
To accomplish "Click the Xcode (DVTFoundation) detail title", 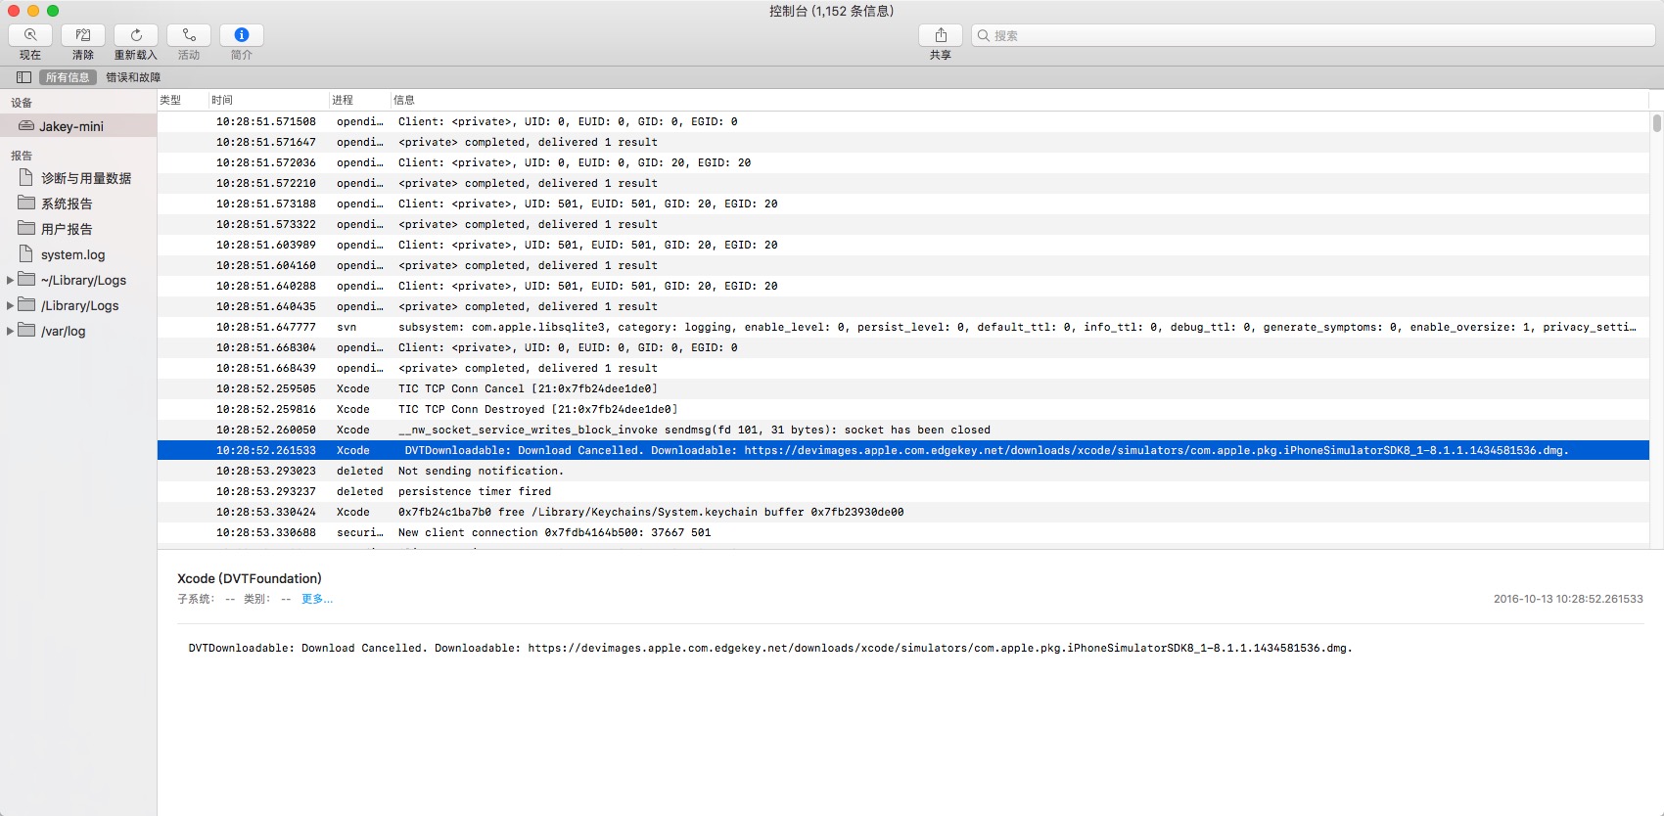I will tap(250, 578).
